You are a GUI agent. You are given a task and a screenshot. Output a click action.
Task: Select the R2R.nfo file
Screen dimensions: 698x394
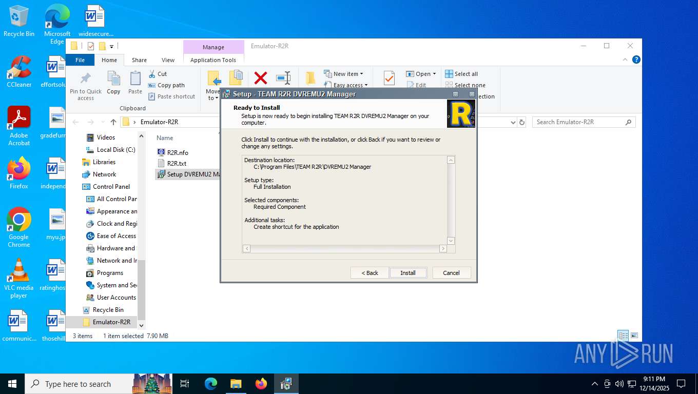[173, 152]
